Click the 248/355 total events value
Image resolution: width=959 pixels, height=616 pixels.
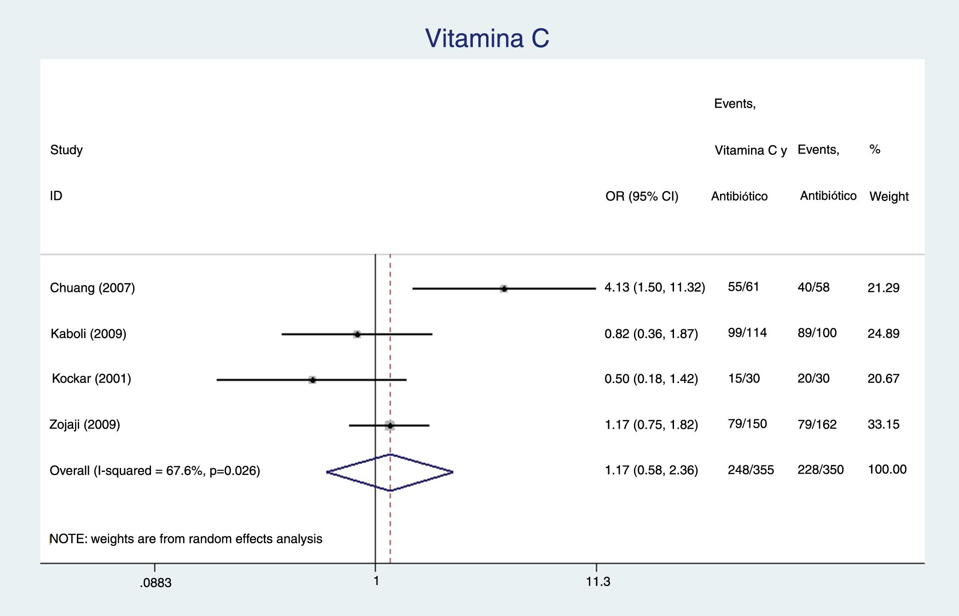[x=750, y=470]
